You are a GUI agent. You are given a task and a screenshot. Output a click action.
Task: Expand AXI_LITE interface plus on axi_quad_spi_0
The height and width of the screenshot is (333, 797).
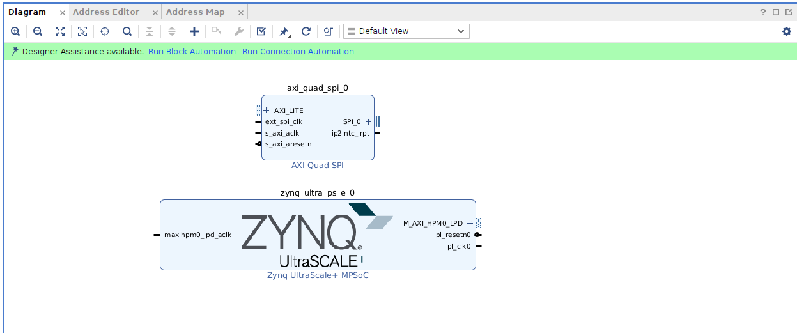(x=267, y=111)
